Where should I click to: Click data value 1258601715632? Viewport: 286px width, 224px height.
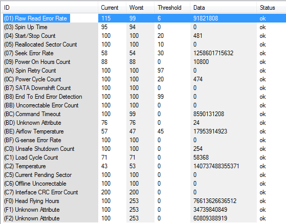point(213,53)
